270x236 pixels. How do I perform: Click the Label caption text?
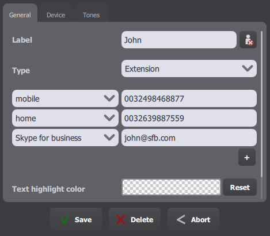pos(22,40)
